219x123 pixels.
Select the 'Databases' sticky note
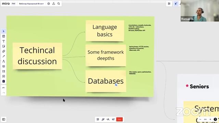tap(106, 81)
